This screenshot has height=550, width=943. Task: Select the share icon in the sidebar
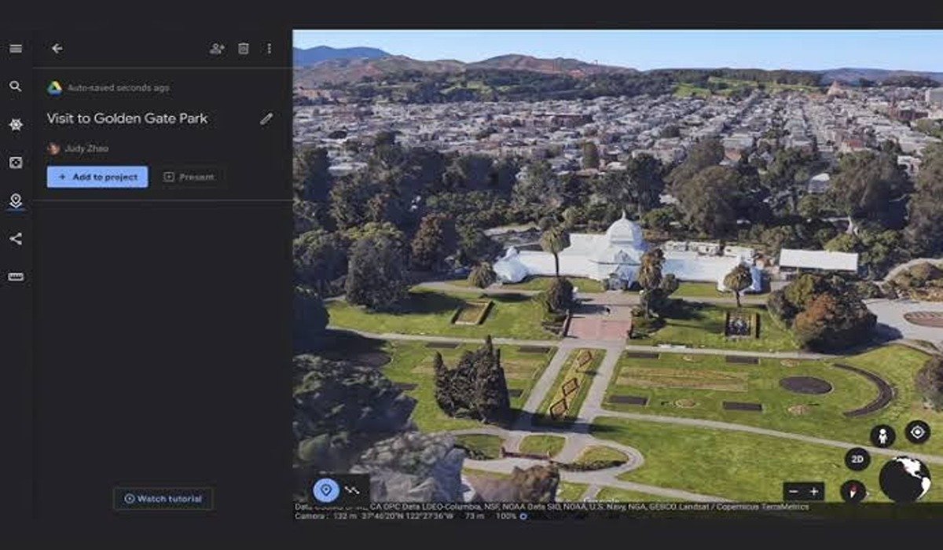click(16, 236)
